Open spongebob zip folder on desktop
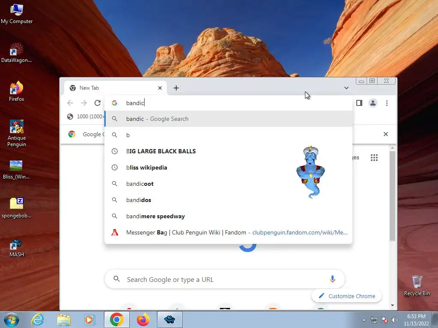438x328 pixels. 17,208
